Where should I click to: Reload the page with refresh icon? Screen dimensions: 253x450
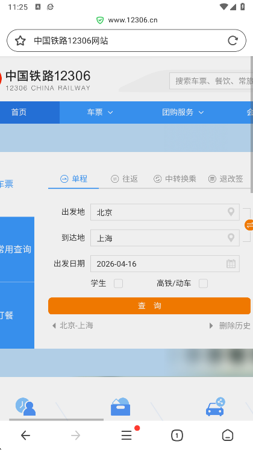tap(233, 40)
